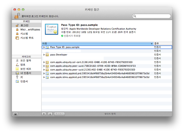Click the 발급자 Apple Worldwide Developer Relations text
This screenshot has width=184, height=133.
(x=99, y=29)
